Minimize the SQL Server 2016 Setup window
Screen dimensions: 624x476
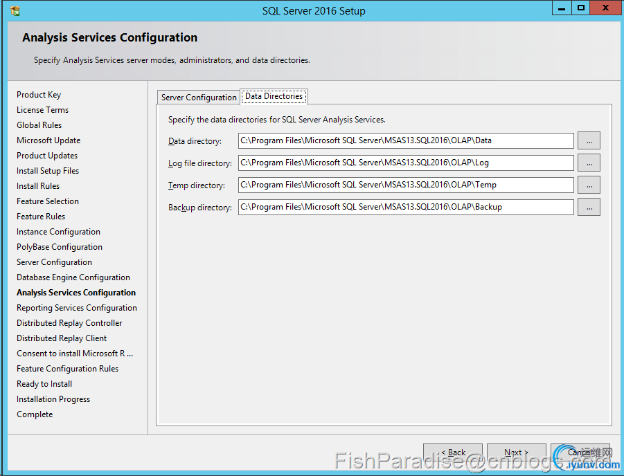562,8
